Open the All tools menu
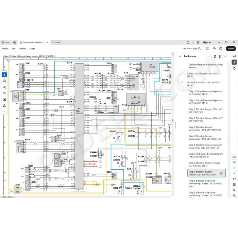 (5, 49)
